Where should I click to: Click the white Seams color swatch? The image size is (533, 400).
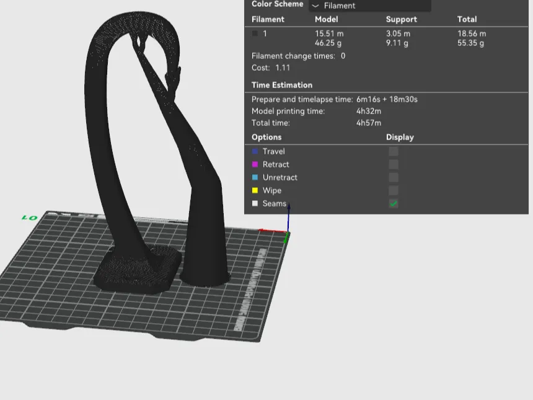pyautogui.click(x=255, y=203)
